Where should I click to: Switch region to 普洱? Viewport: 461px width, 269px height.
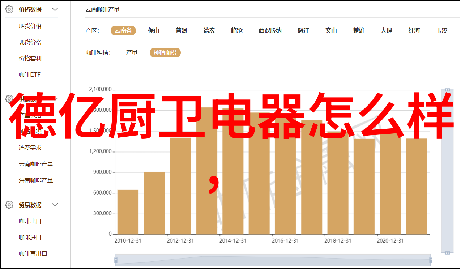[x=182, y=31]
